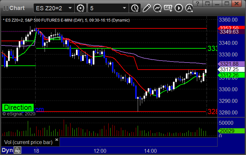Click the 3360.00 price axis label
This screenshot has height=155, width=246.
(228, 20)
